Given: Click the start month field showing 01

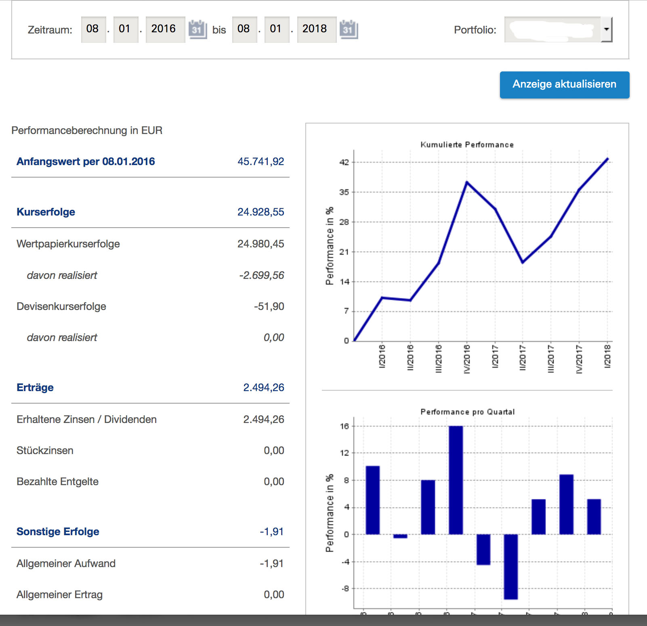Looking at the screenshot, I should pyautogui.click(x=126, y=29).
